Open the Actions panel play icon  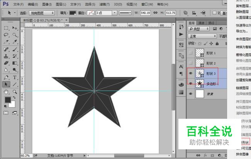coord(181,34)
